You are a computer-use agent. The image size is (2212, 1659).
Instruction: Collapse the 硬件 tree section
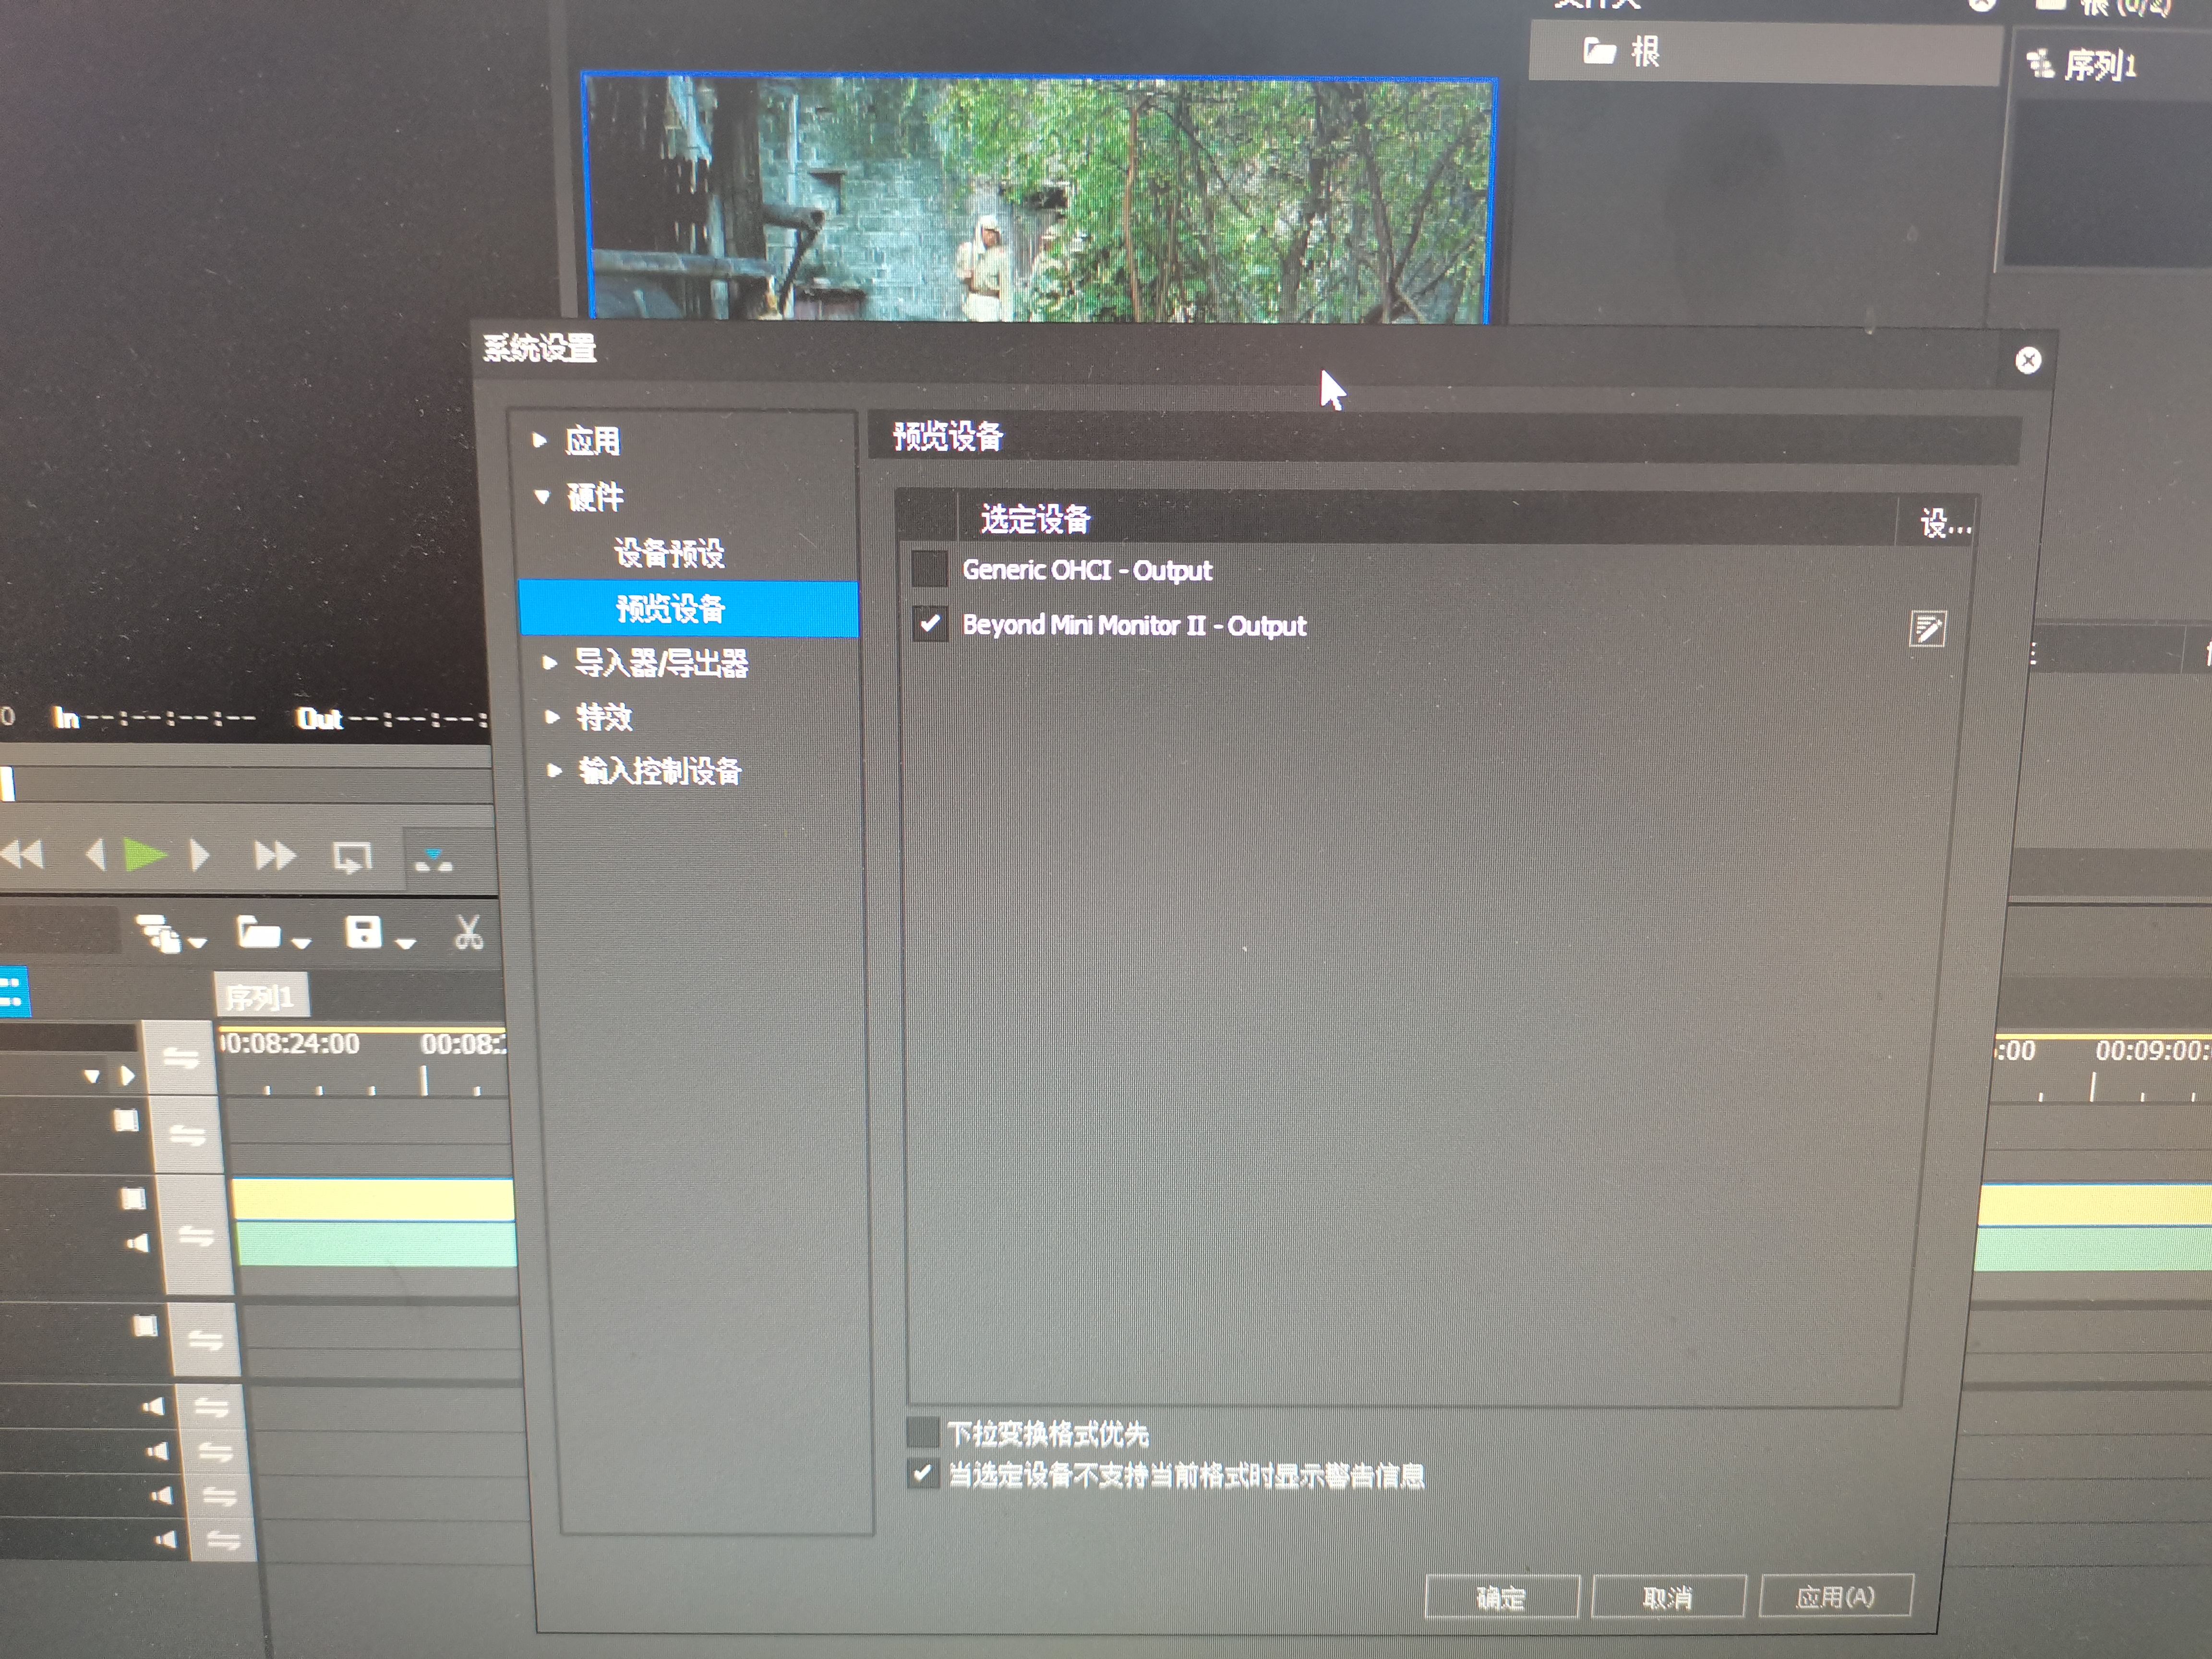point(542,496)
